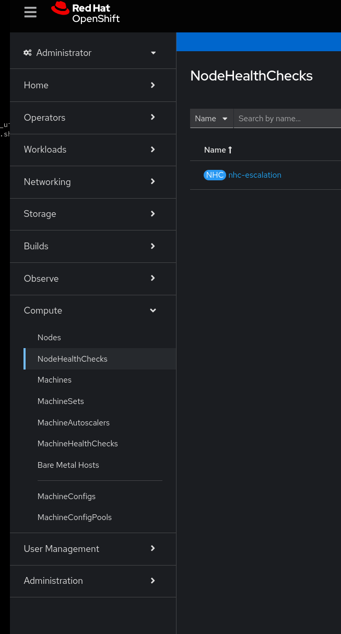Click the Name column sort arrow
Viewport: 341px width, 634px height.
[230, 150]
